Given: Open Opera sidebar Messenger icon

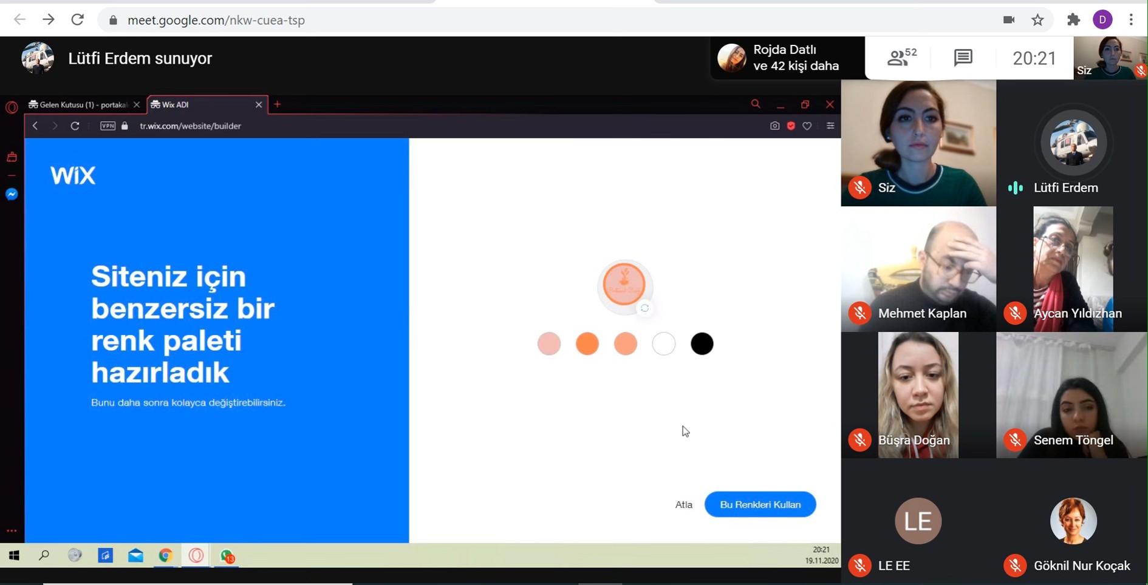Looking at the screenshot, I should tap(12, 194).
